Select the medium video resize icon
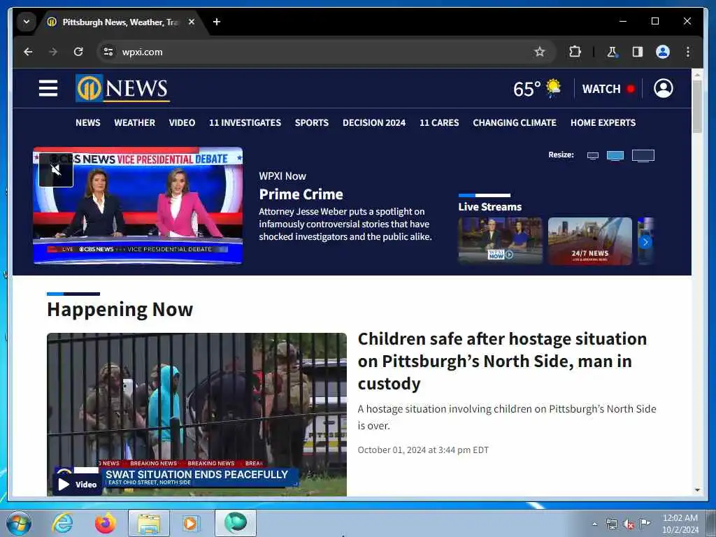Image resolution: width=716 pixels, height=537 pixels. pos(615,156)
